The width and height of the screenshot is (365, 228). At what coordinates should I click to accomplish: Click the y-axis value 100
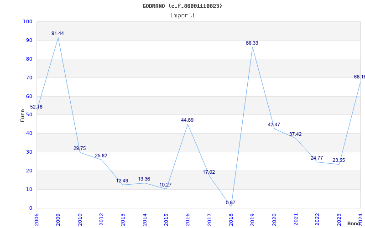(27, 21)
